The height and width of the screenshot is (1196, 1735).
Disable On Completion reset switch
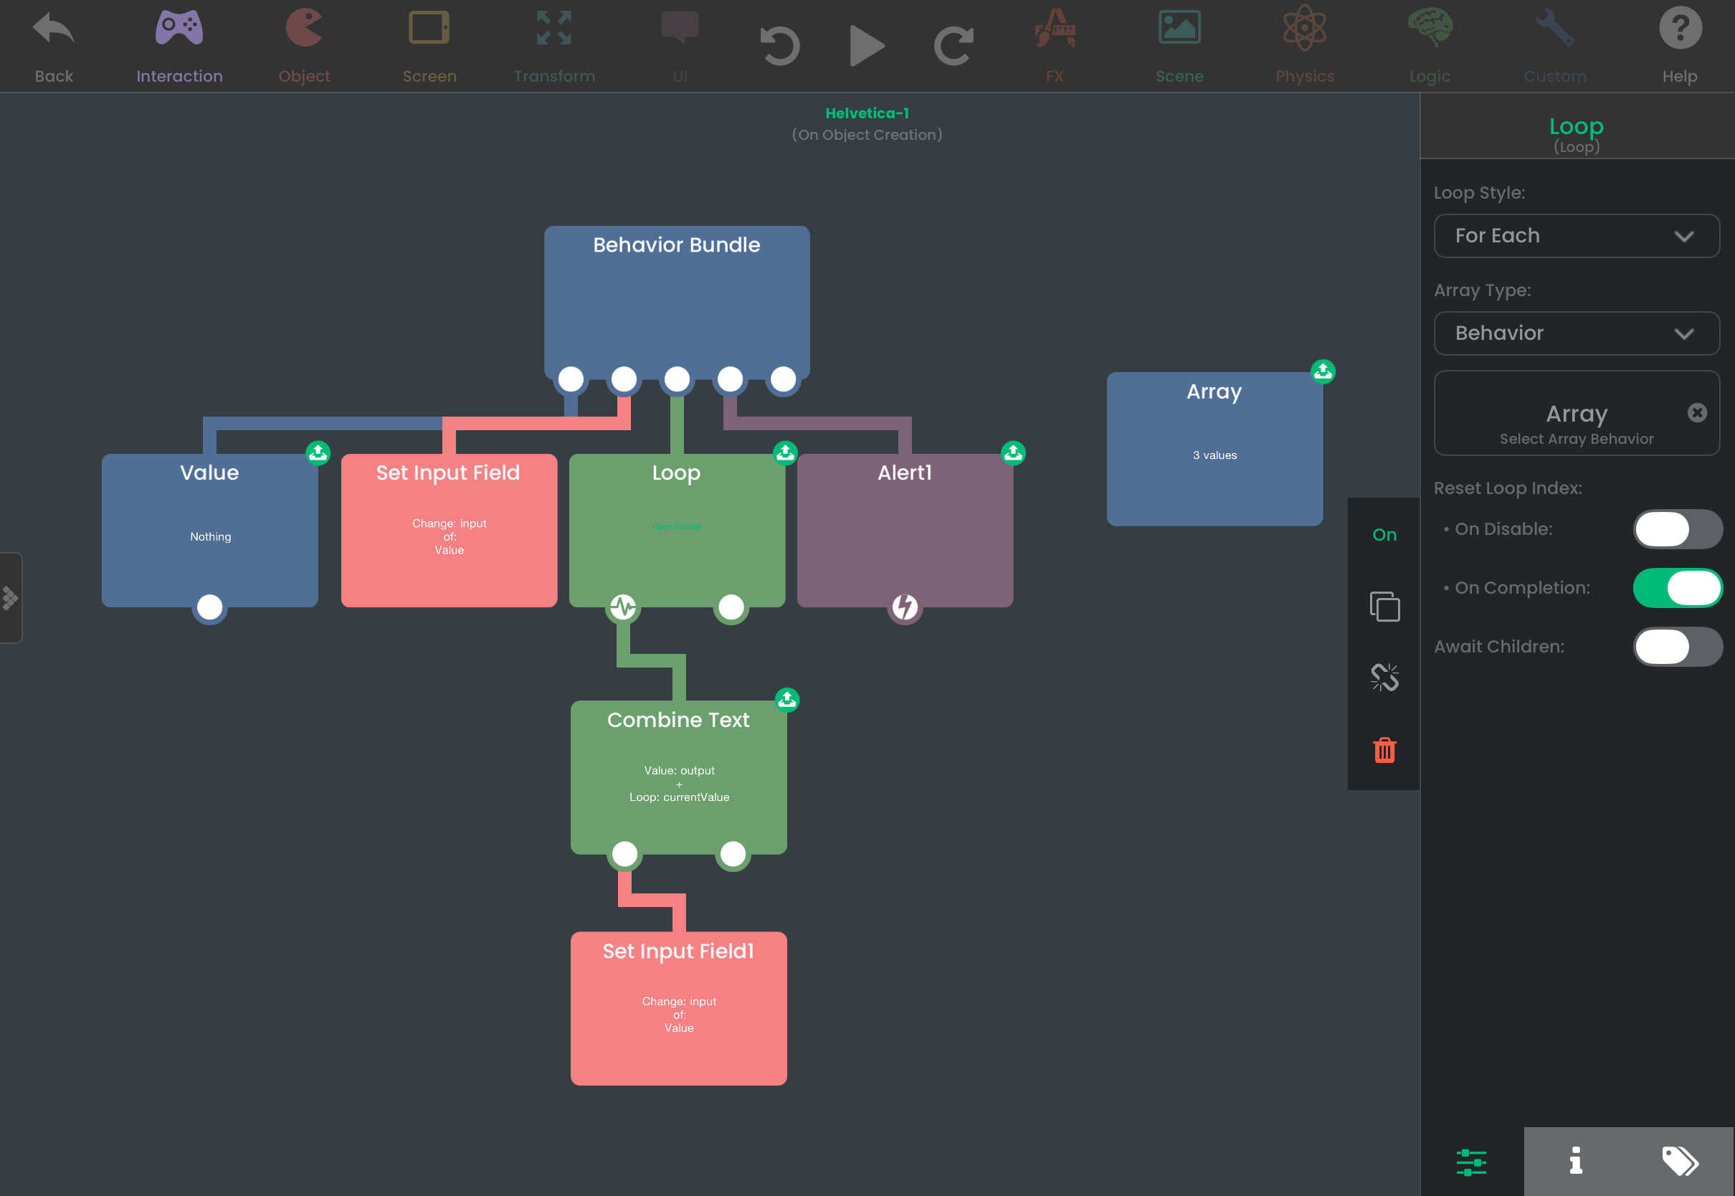[1678, 588]
